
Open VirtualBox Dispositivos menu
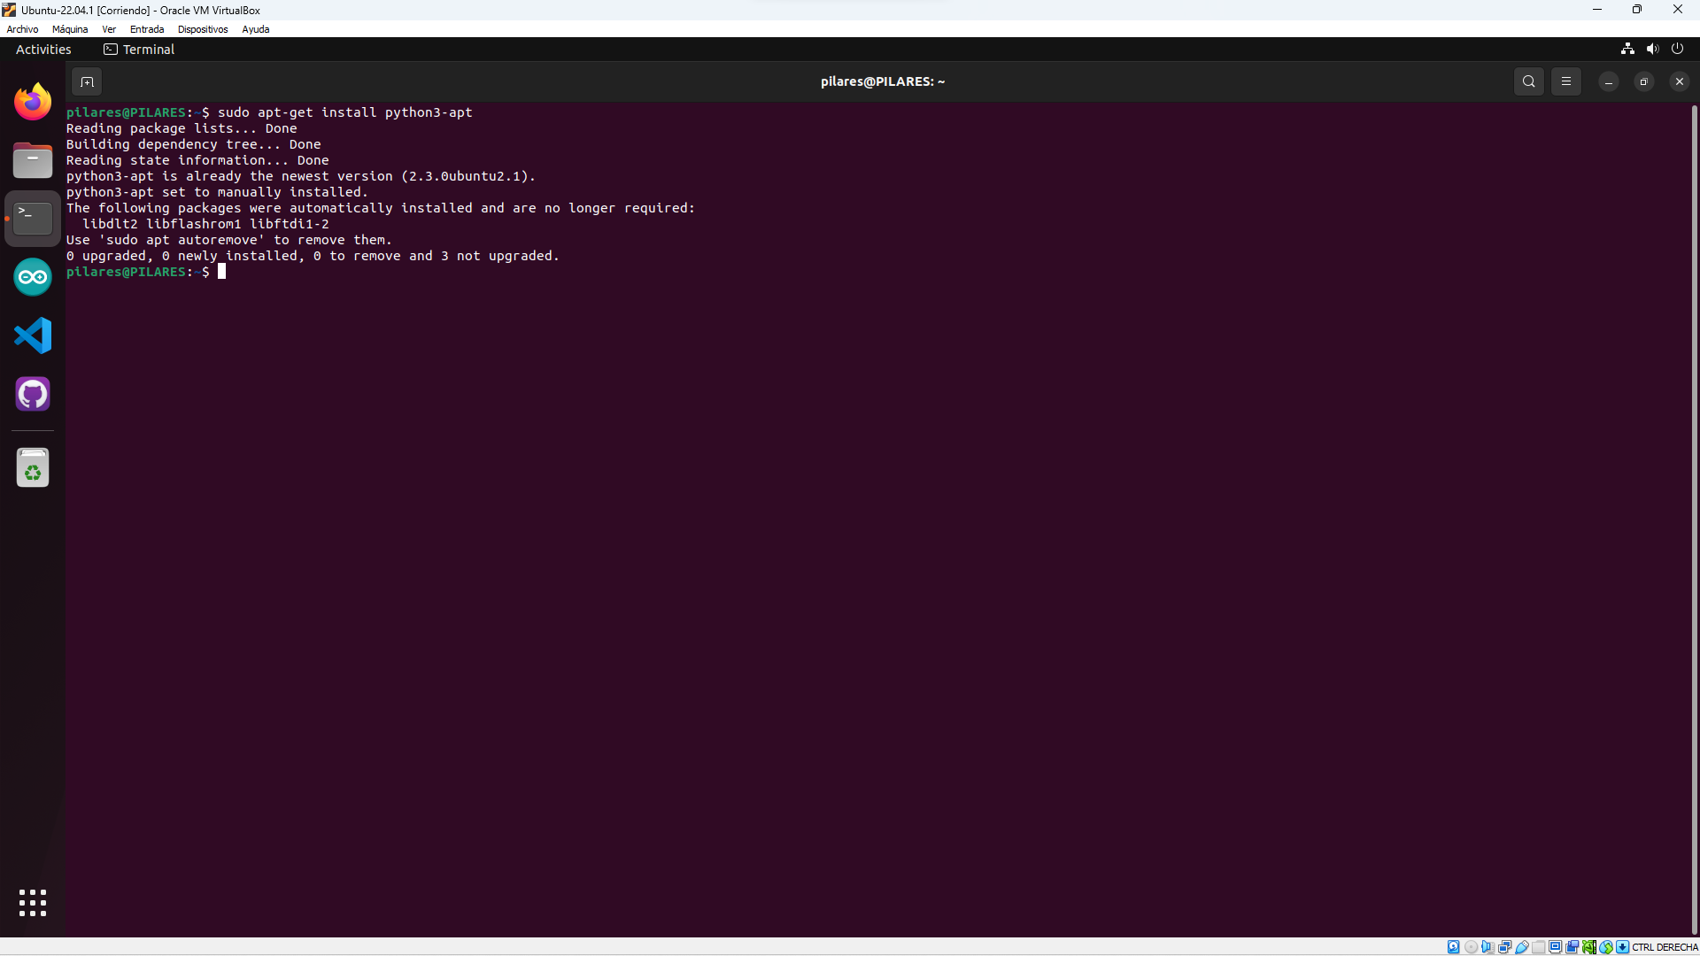[x=202, y=29]
